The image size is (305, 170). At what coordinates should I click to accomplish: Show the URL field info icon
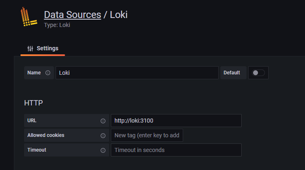tap(103, 121)
